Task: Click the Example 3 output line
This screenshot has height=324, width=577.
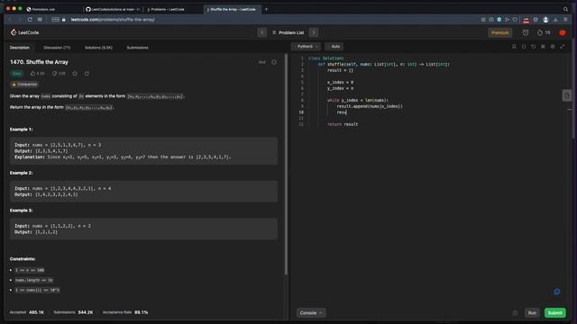Action: tap(36, 232)
